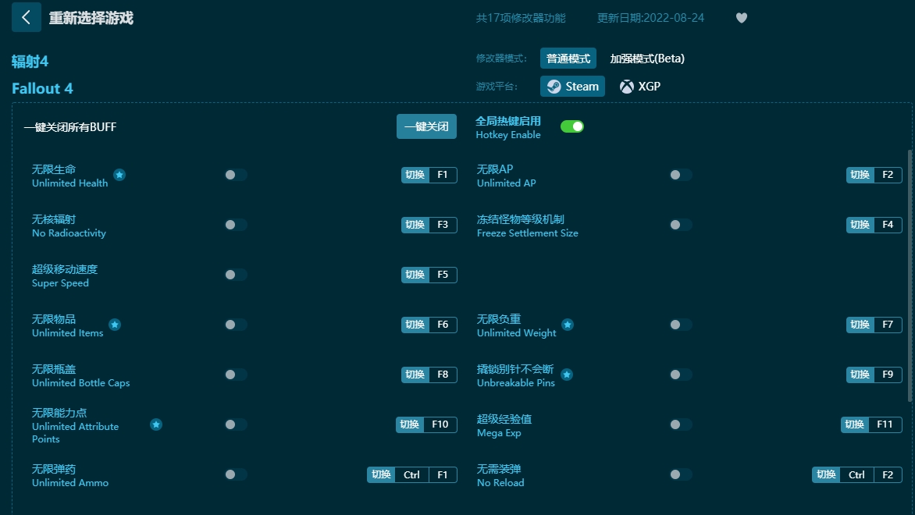The image size is (915, 515).
Task: Click the 共17项修改器功能 text
Action: pos(521,18)
